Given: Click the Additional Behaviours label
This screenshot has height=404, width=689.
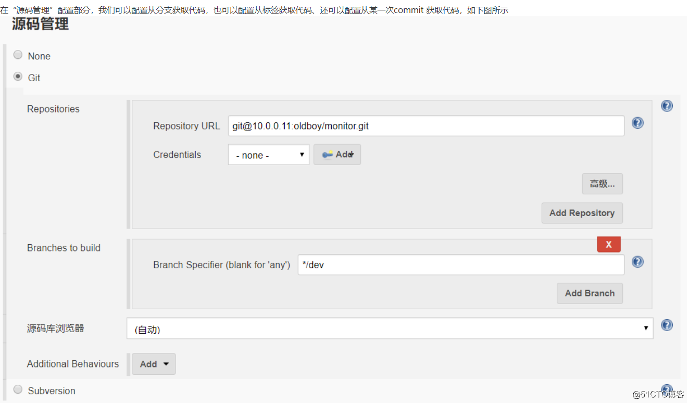Looking at the screenshot, I should tap(73, 364).
